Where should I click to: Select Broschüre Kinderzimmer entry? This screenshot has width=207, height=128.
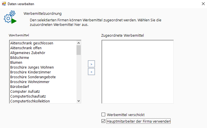click(30, 72)
